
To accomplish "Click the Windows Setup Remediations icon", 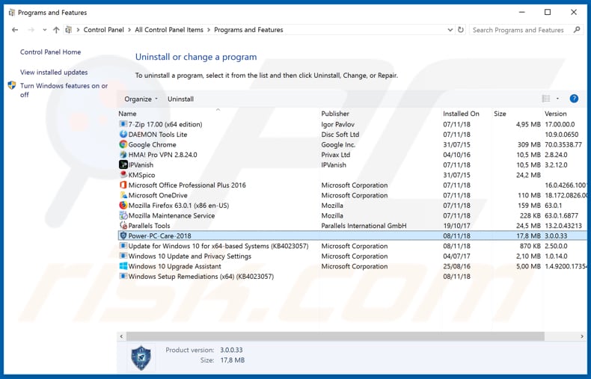I will [x=123, y=276].
